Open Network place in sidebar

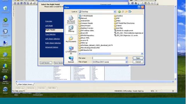pos(71,59)
